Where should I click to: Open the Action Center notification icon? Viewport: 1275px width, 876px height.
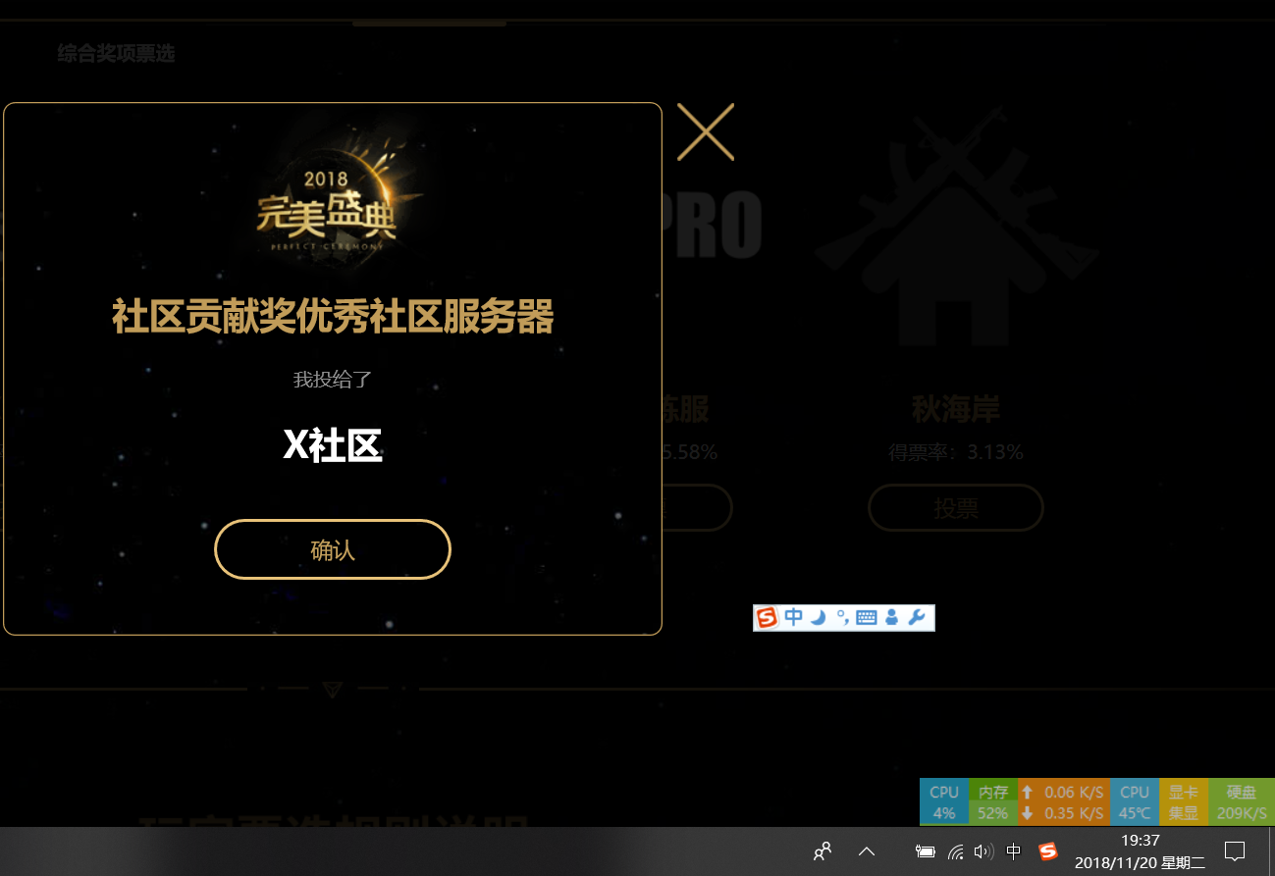(x=1235, y=851)
